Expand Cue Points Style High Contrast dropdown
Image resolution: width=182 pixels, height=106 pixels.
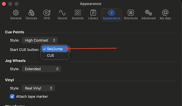[40, 40]
